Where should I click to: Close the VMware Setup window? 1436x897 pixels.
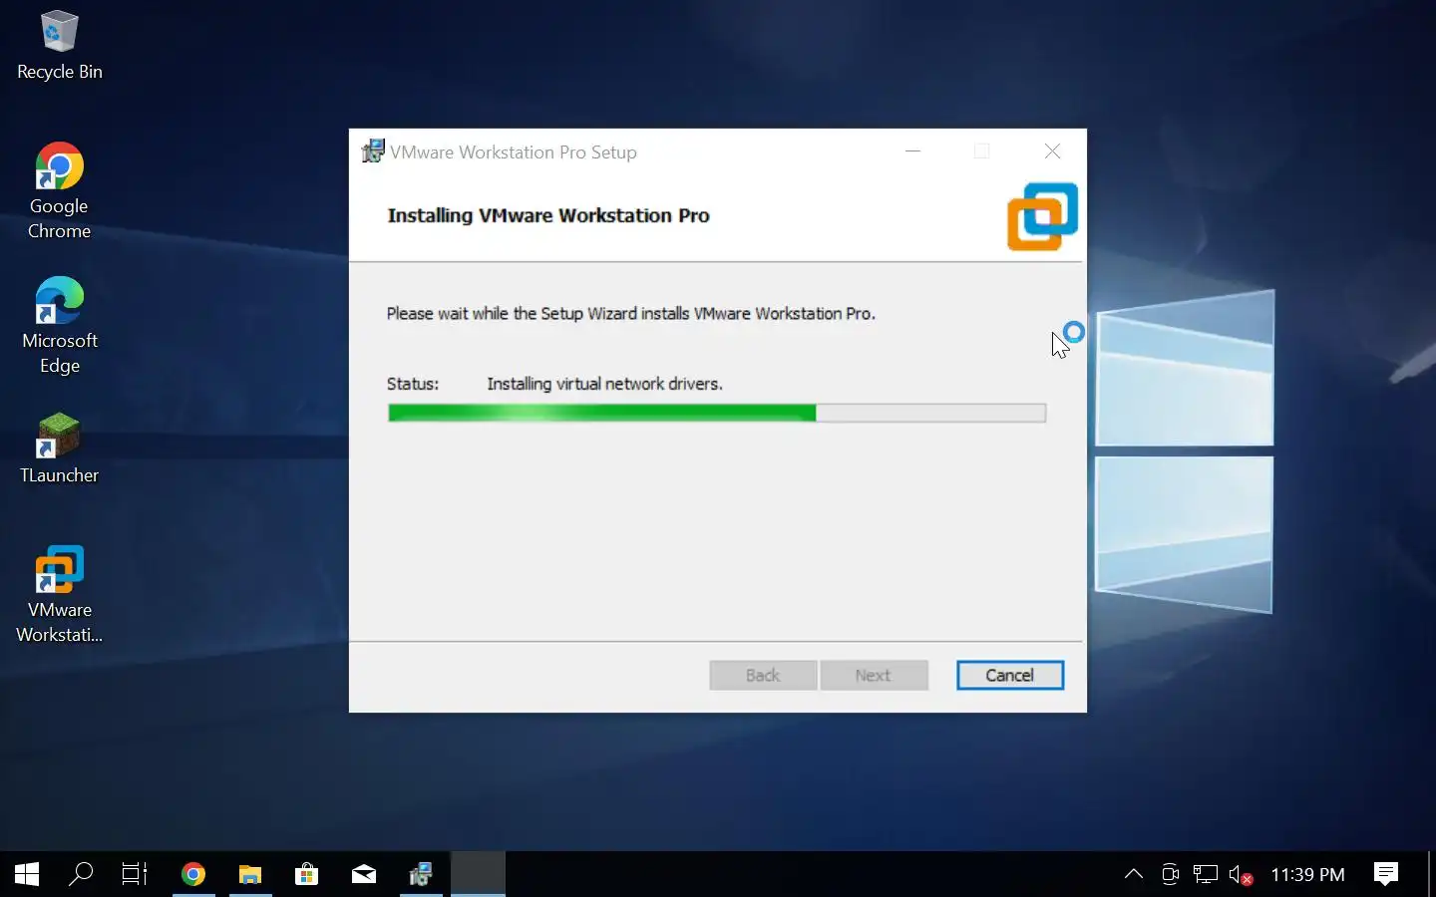1052,151
